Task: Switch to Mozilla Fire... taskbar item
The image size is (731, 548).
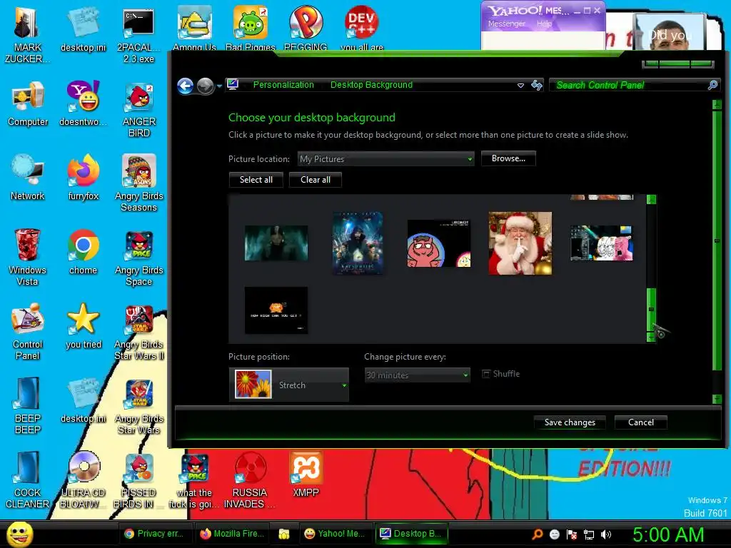Action: coord(232,534)
